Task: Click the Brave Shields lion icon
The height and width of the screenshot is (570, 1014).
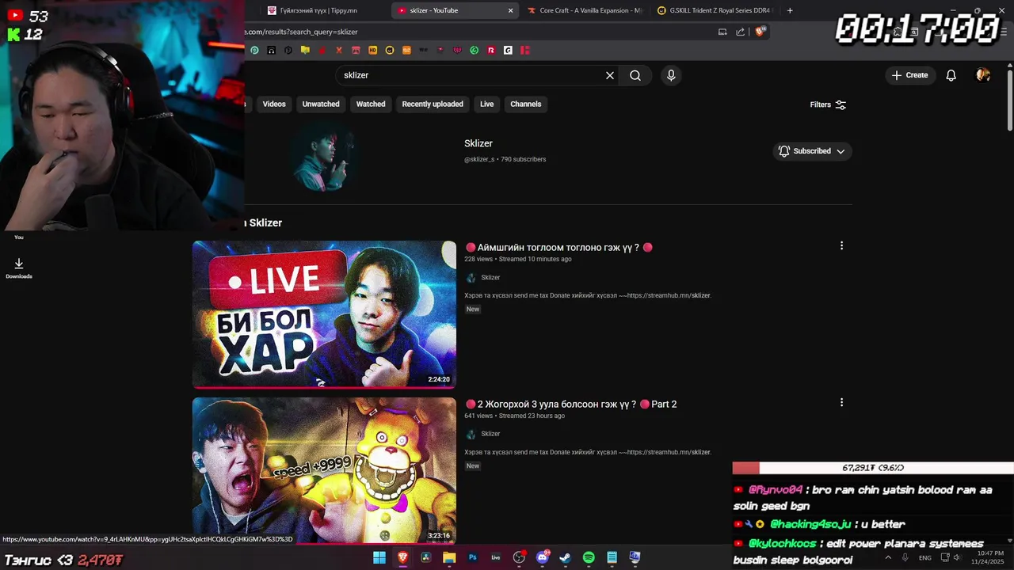Action: pyautogui.click(x=760, y=32)
